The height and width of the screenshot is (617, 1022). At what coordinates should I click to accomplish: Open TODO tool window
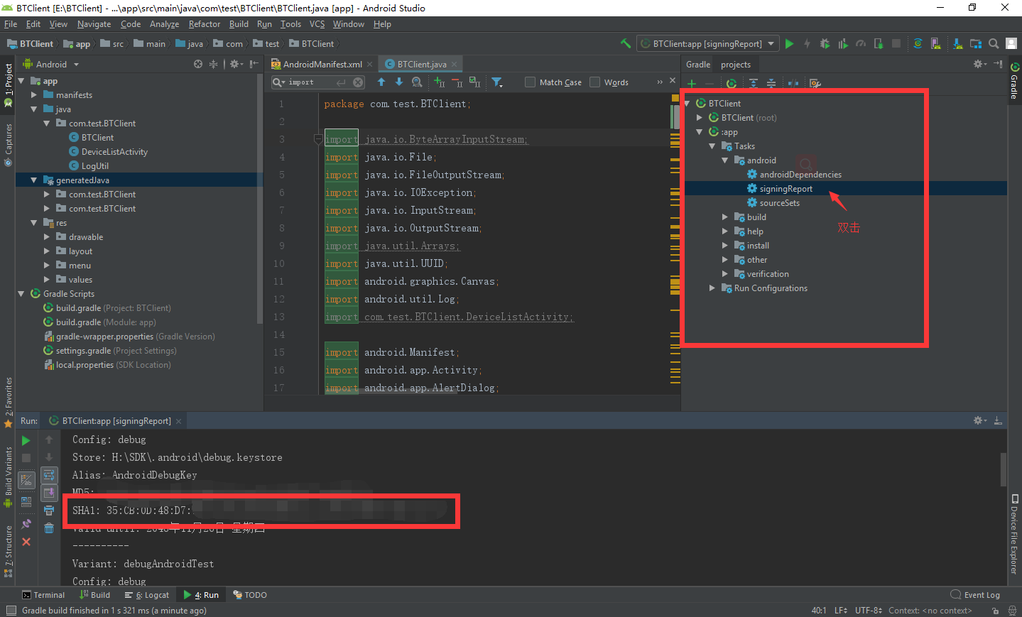250,595
